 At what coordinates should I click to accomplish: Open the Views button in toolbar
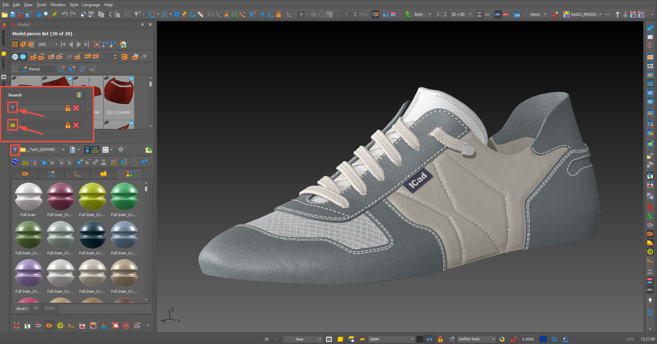coord(535,14)
